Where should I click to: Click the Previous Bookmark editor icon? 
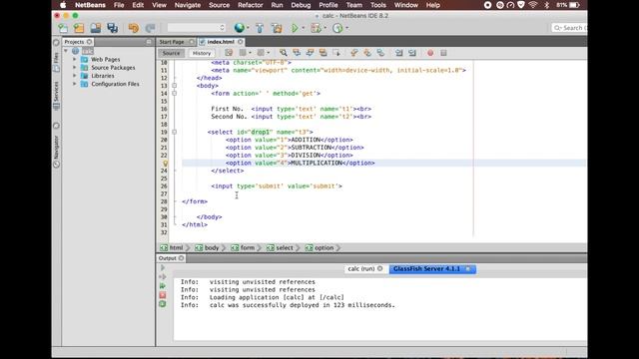(353, 53)
